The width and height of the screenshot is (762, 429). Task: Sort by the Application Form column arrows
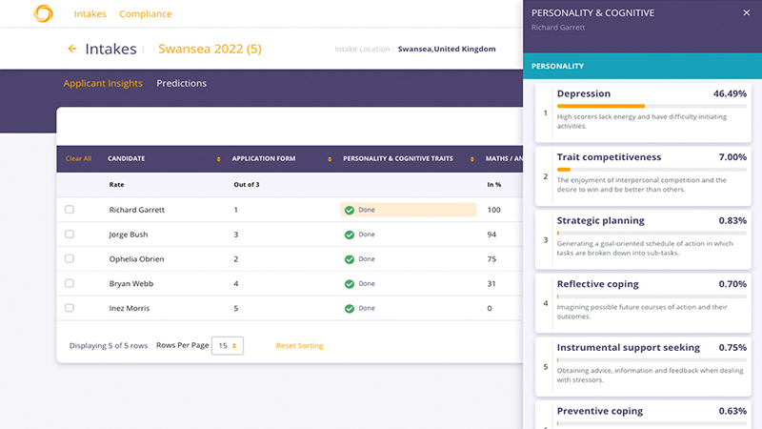pyautogui.click(x=330, y=159)
